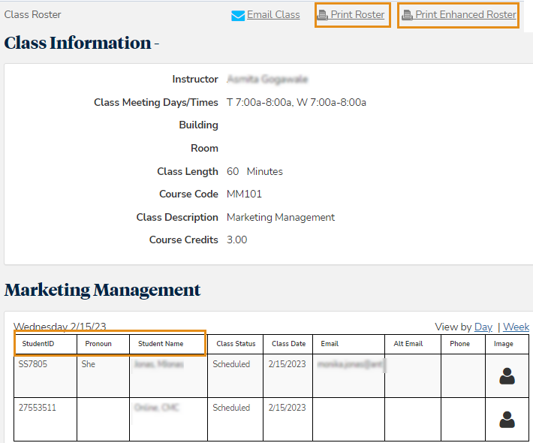Open the Print Roster link
Screen dimensions: 533x443
pyautogui.click(x=357, y=15)
